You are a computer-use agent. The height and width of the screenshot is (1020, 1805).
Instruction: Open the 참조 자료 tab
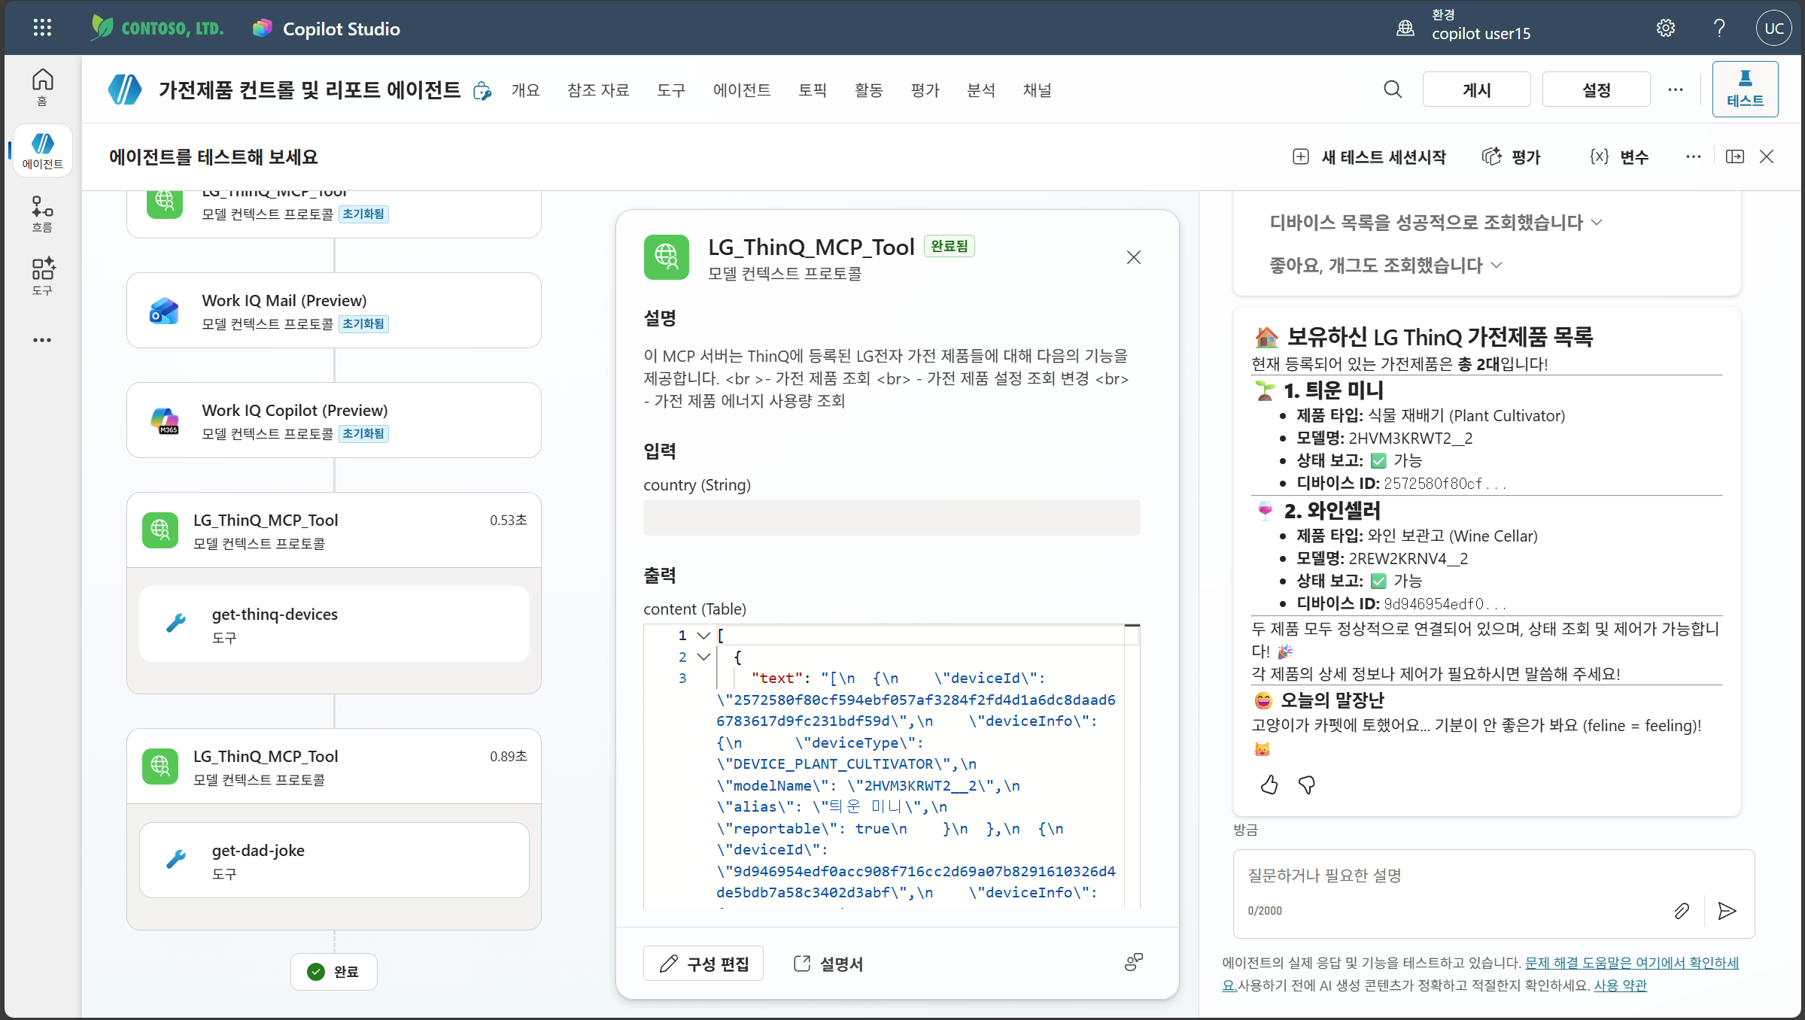pyautogui.click(x=598, y=90)
